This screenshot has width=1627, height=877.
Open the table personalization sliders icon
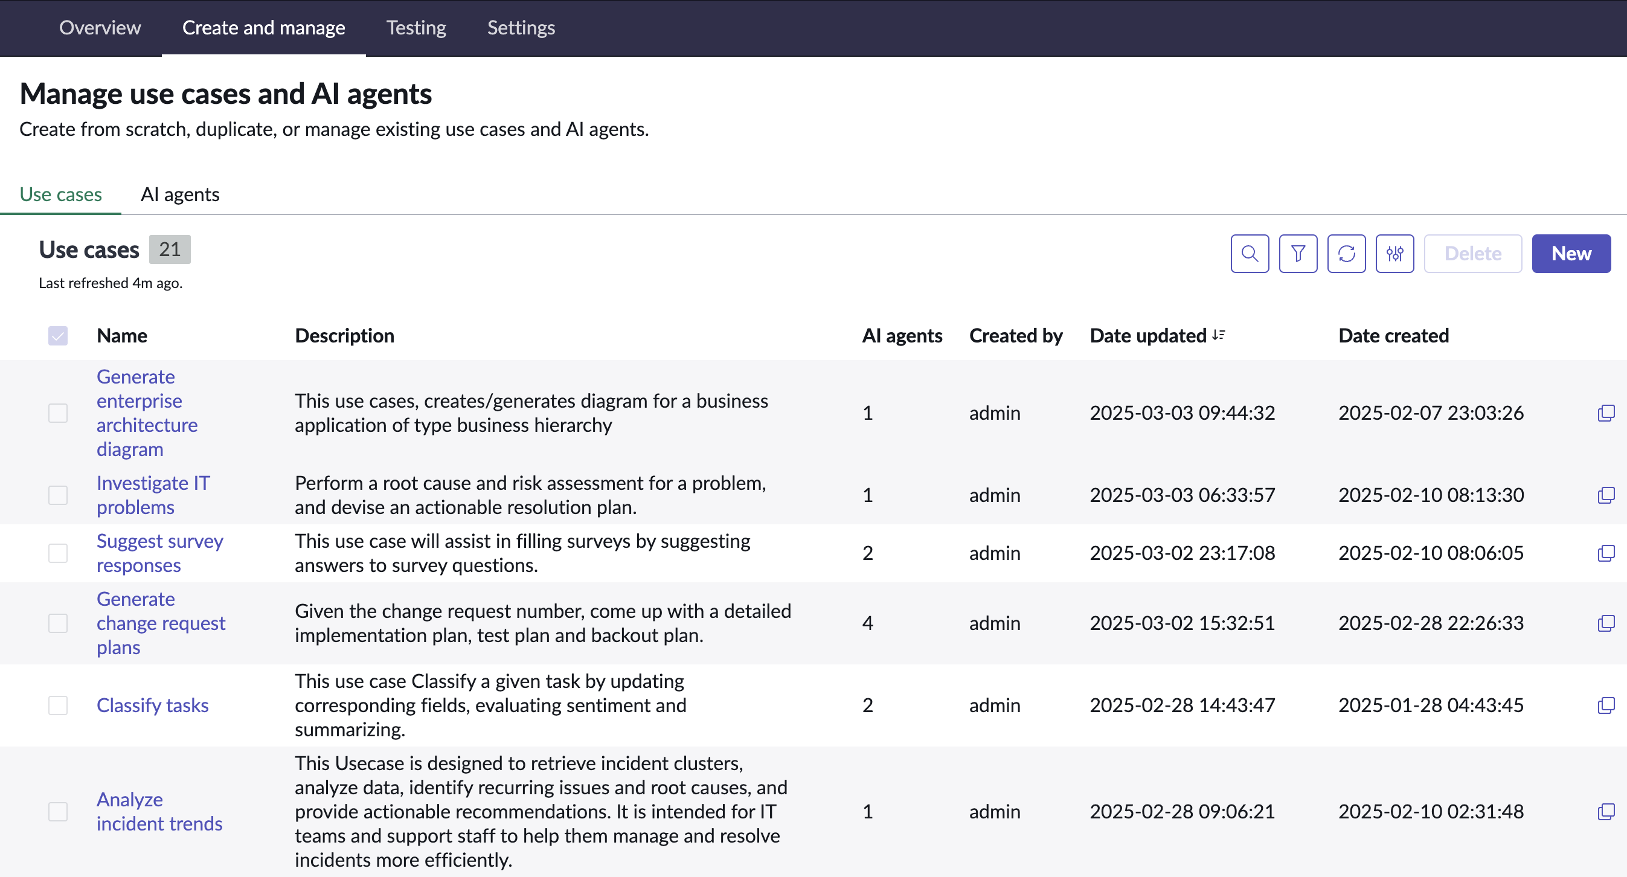pyautogui.click(x=1394, y=253)
